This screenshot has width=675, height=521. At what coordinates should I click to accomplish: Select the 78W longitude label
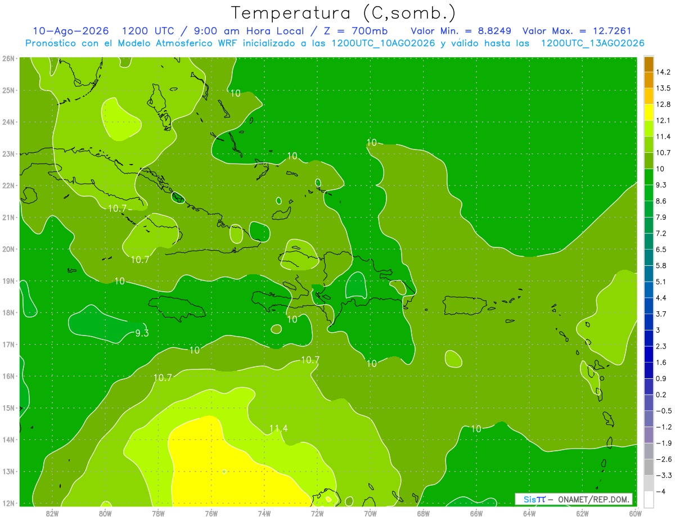click(158, 513)
